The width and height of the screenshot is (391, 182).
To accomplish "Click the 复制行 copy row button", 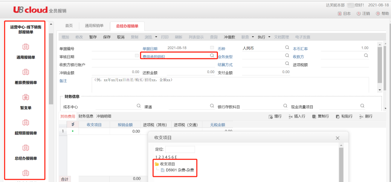I will point(321,117).
